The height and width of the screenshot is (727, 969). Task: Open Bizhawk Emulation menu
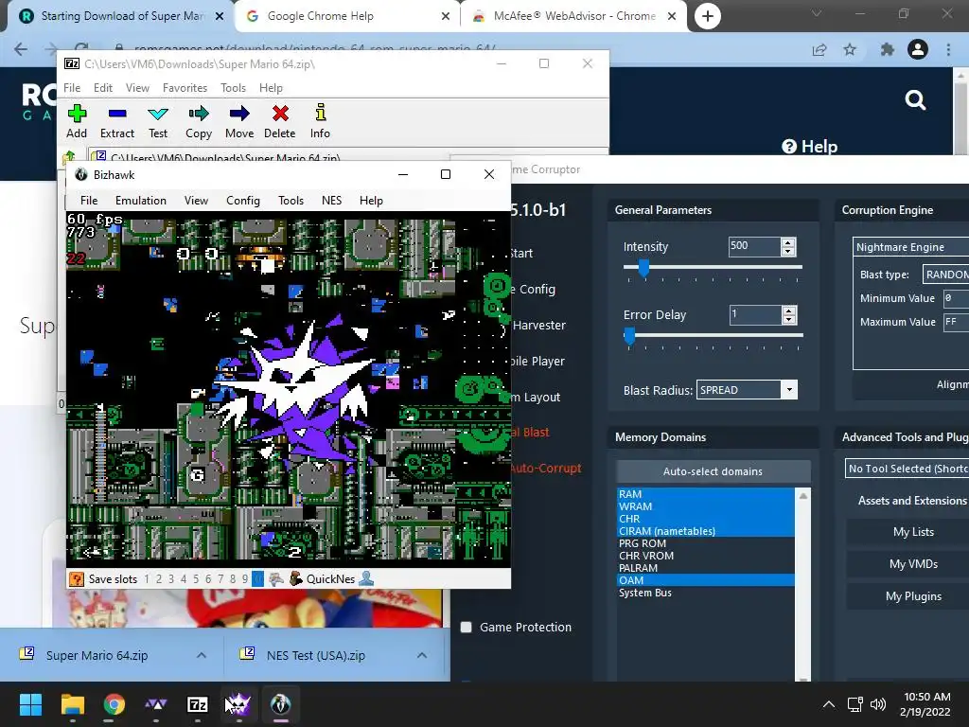[x=141, y=201]
